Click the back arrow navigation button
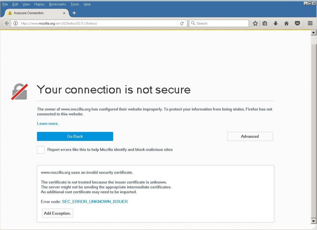Viewport: 317px width, 230px height. (x=7, y=23)
